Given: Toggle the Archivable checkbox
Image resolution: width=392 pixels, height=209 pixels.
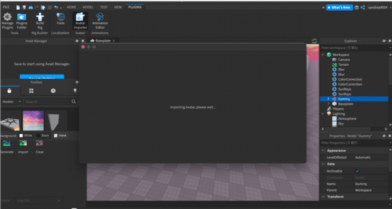Looking at the screenshot, I should pyautogui.click(x=357, y=171).
